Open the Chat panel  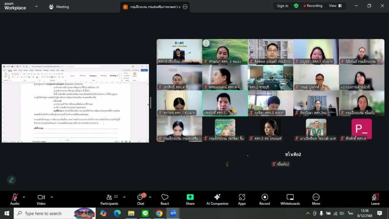[141, 198]
